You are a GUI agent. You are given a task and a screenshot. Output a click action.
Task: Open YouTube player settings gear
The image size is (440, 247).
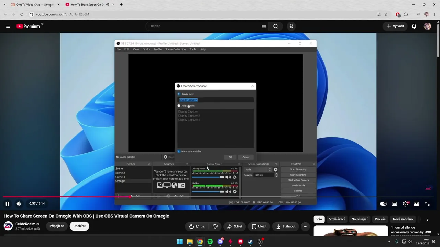point(406,204)
